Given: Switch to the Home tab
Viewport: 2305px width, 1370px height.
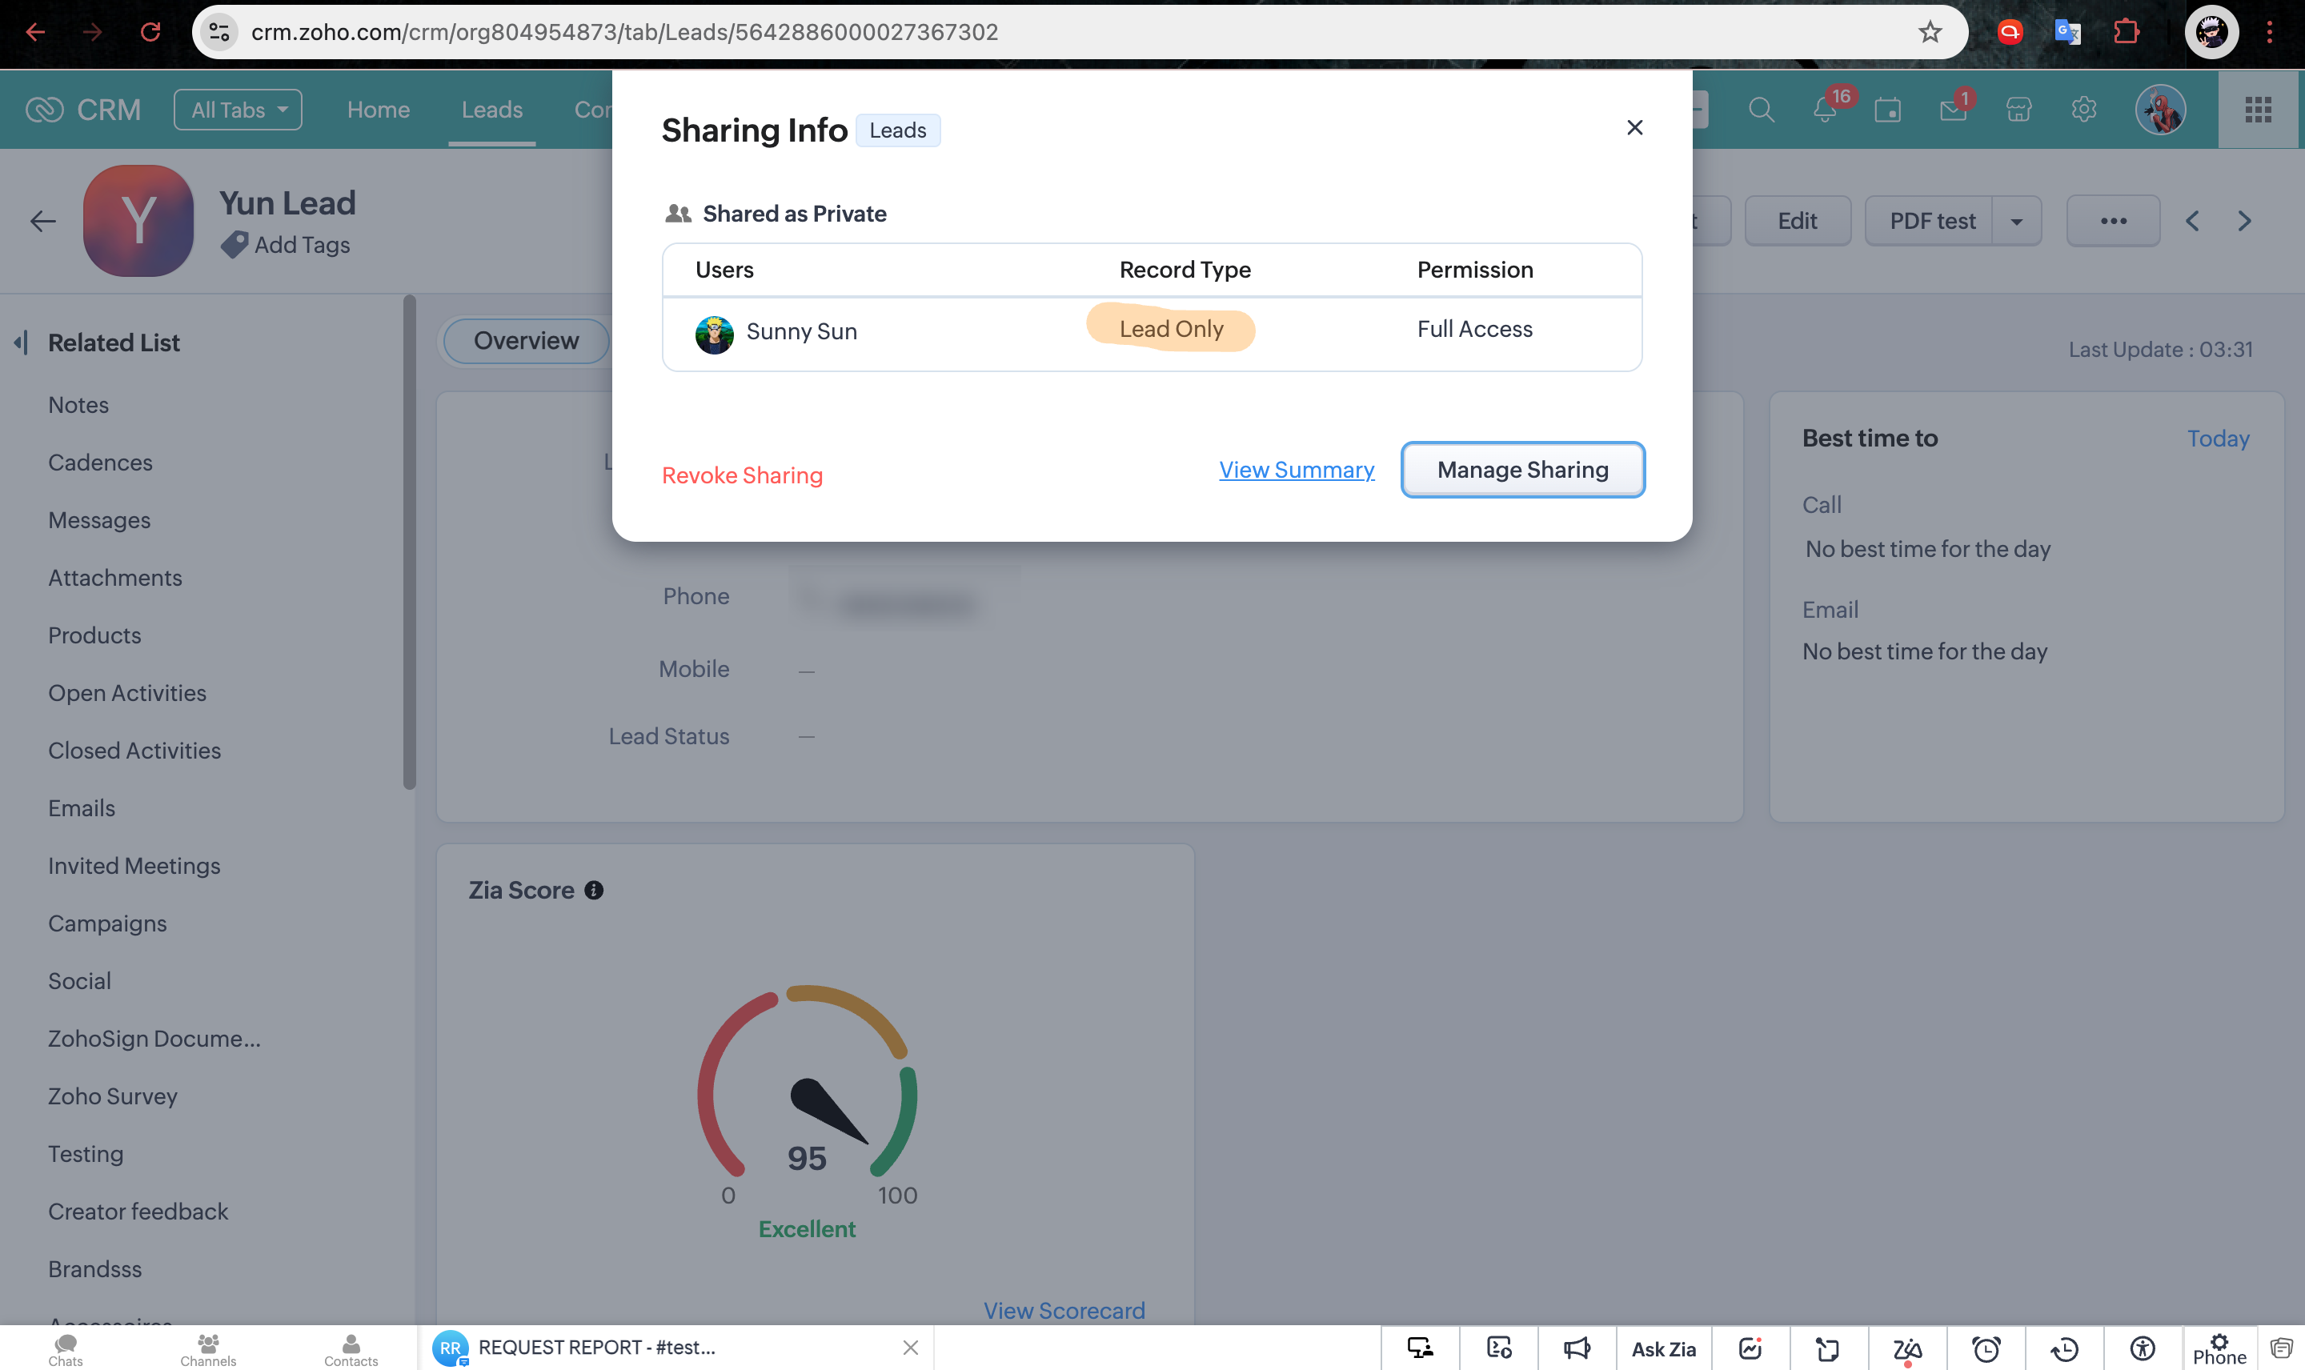Looking at the screenshot, I should tap(378, 110).
